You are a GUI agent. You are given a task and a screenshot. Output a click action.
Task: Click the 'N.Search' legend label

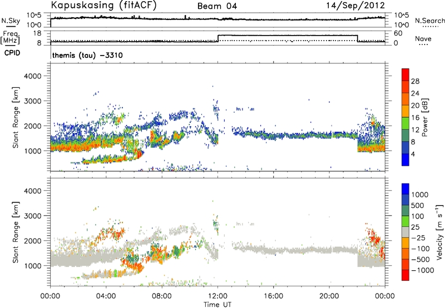(429, 21)
